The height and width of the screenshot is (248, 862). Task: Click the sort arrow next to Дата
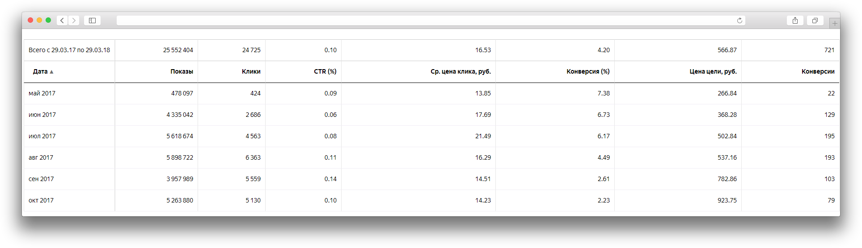coord(51,72)
